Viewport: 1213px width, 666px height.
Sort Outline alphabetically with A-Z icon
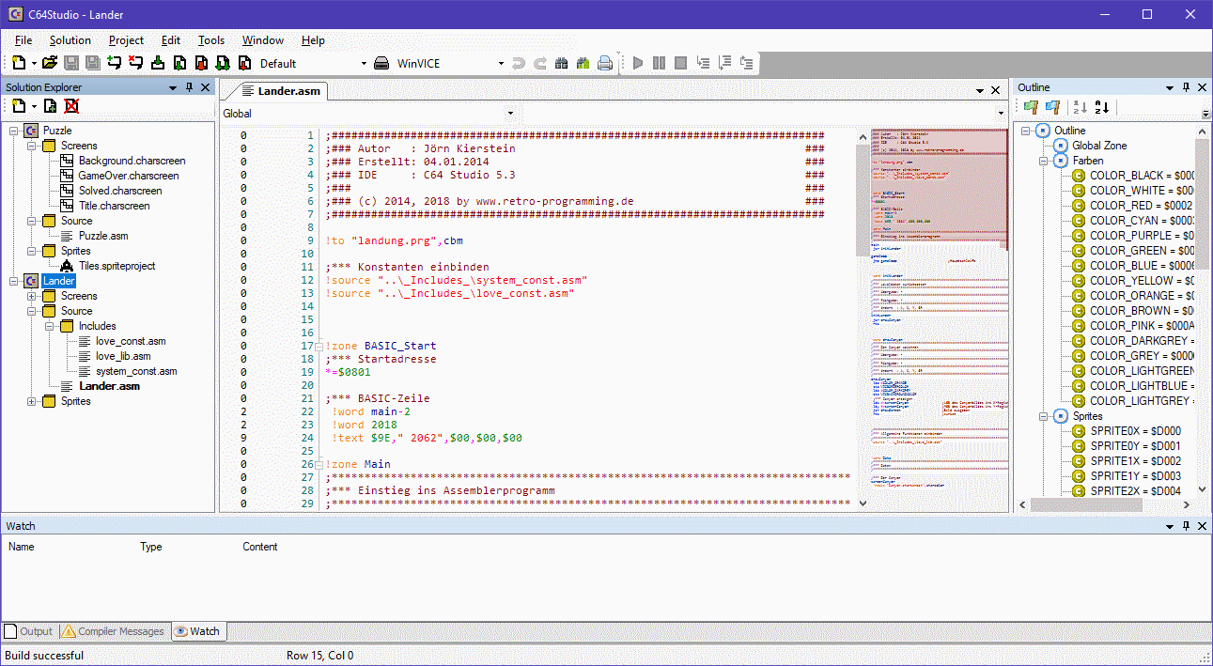pos(1102,107)
